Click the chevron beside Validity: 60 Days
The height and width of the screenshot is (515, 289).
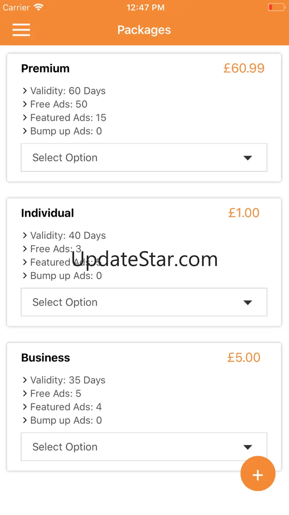tap(25, 91)
